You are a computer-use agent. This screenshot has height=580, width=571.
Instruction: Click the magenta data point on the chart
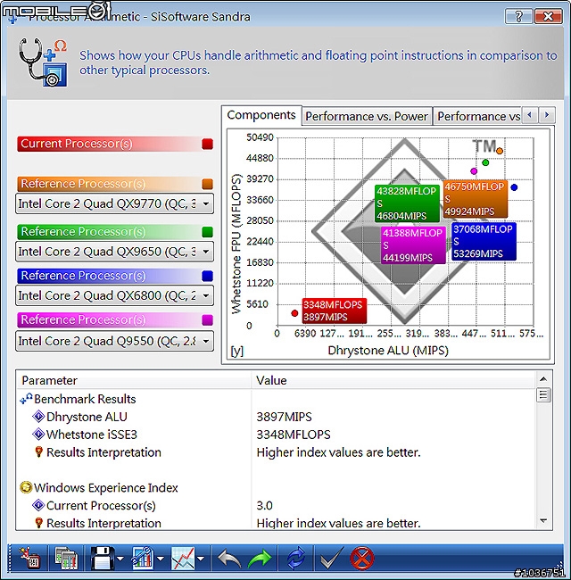[474, 171]
